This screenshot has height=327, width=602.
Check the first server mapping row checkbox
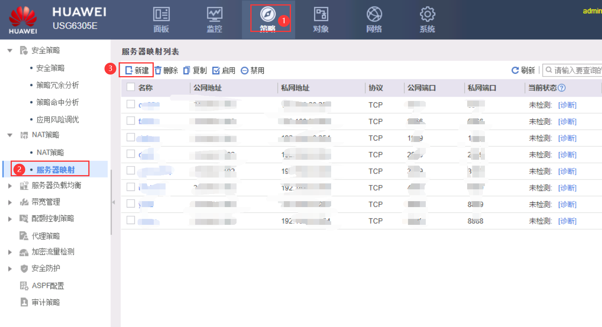tap(131, 104)
